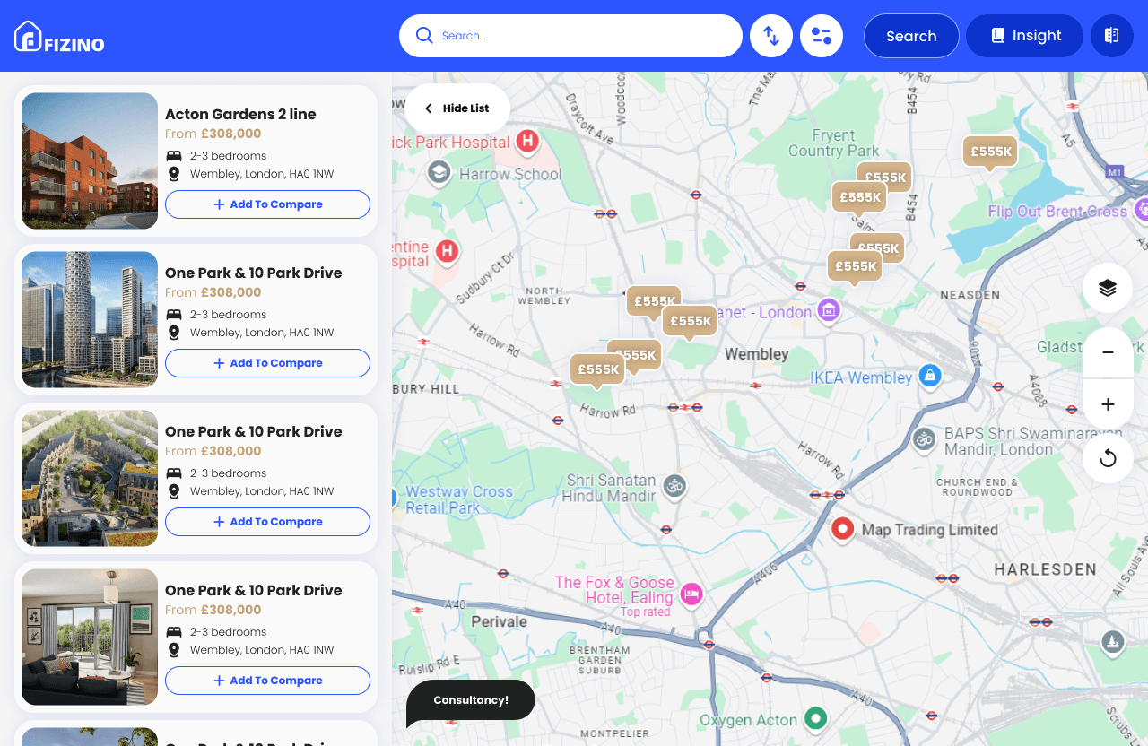Viewport: 1148px width, 746px height.
Task: Open the Acton Gardens property thumbnail
Action: (90, 161)
